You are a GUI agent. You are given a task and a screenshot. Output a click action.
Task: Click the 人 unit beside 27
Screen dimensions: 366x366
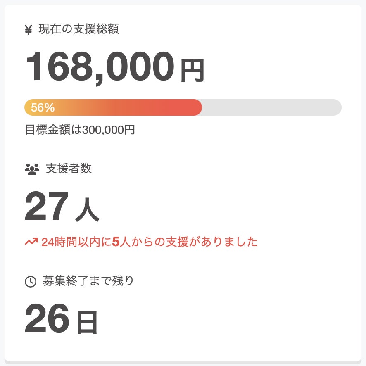pyautogui.click(x=87, y=212)
